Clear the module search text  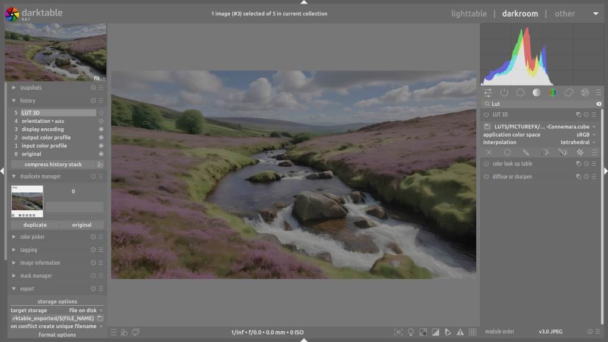[x=598, y=104]
